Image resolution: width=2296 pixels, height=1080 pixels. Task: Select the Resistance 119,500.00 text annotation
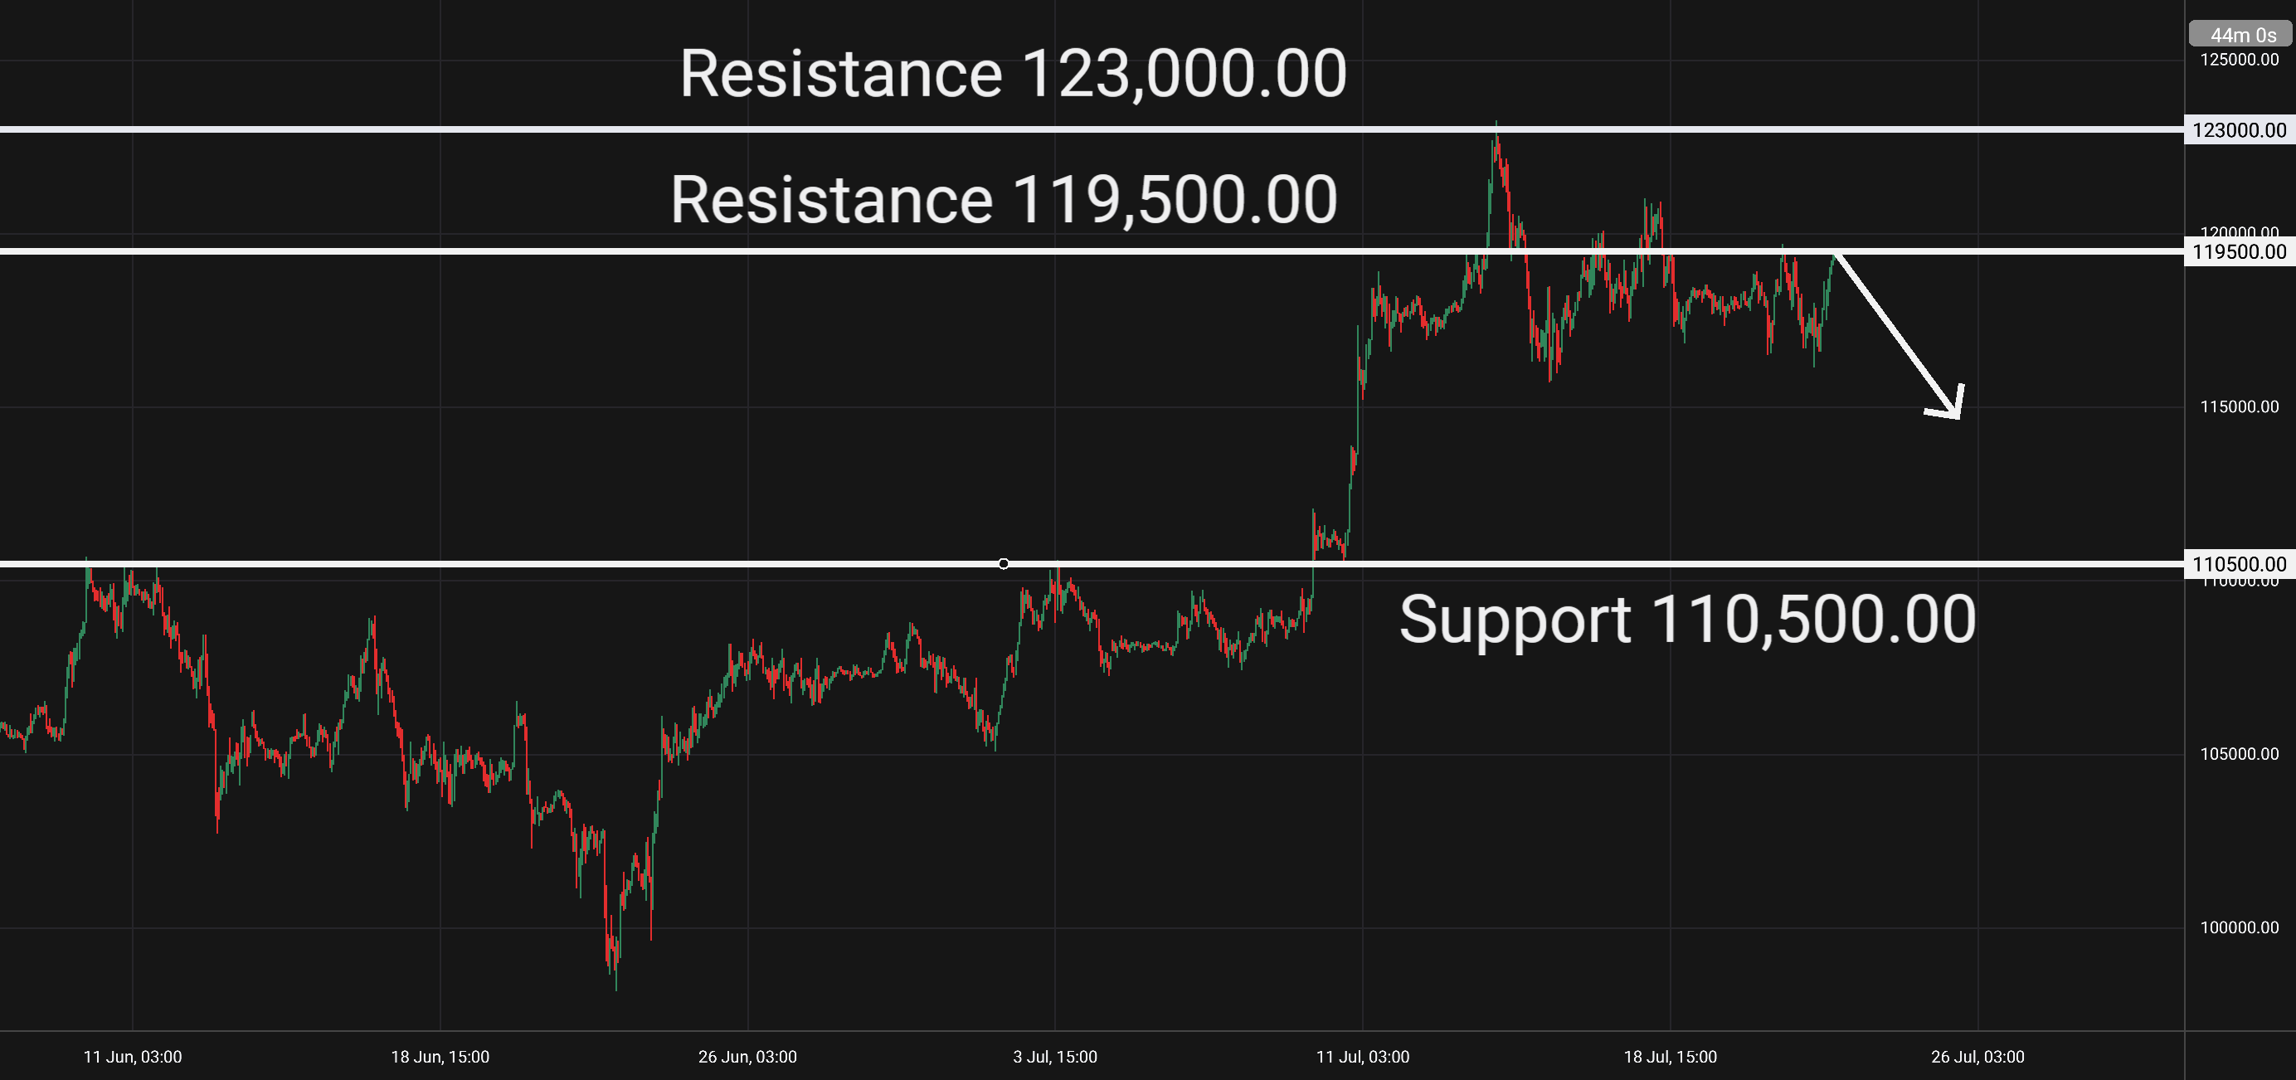tap(1004, 200)
